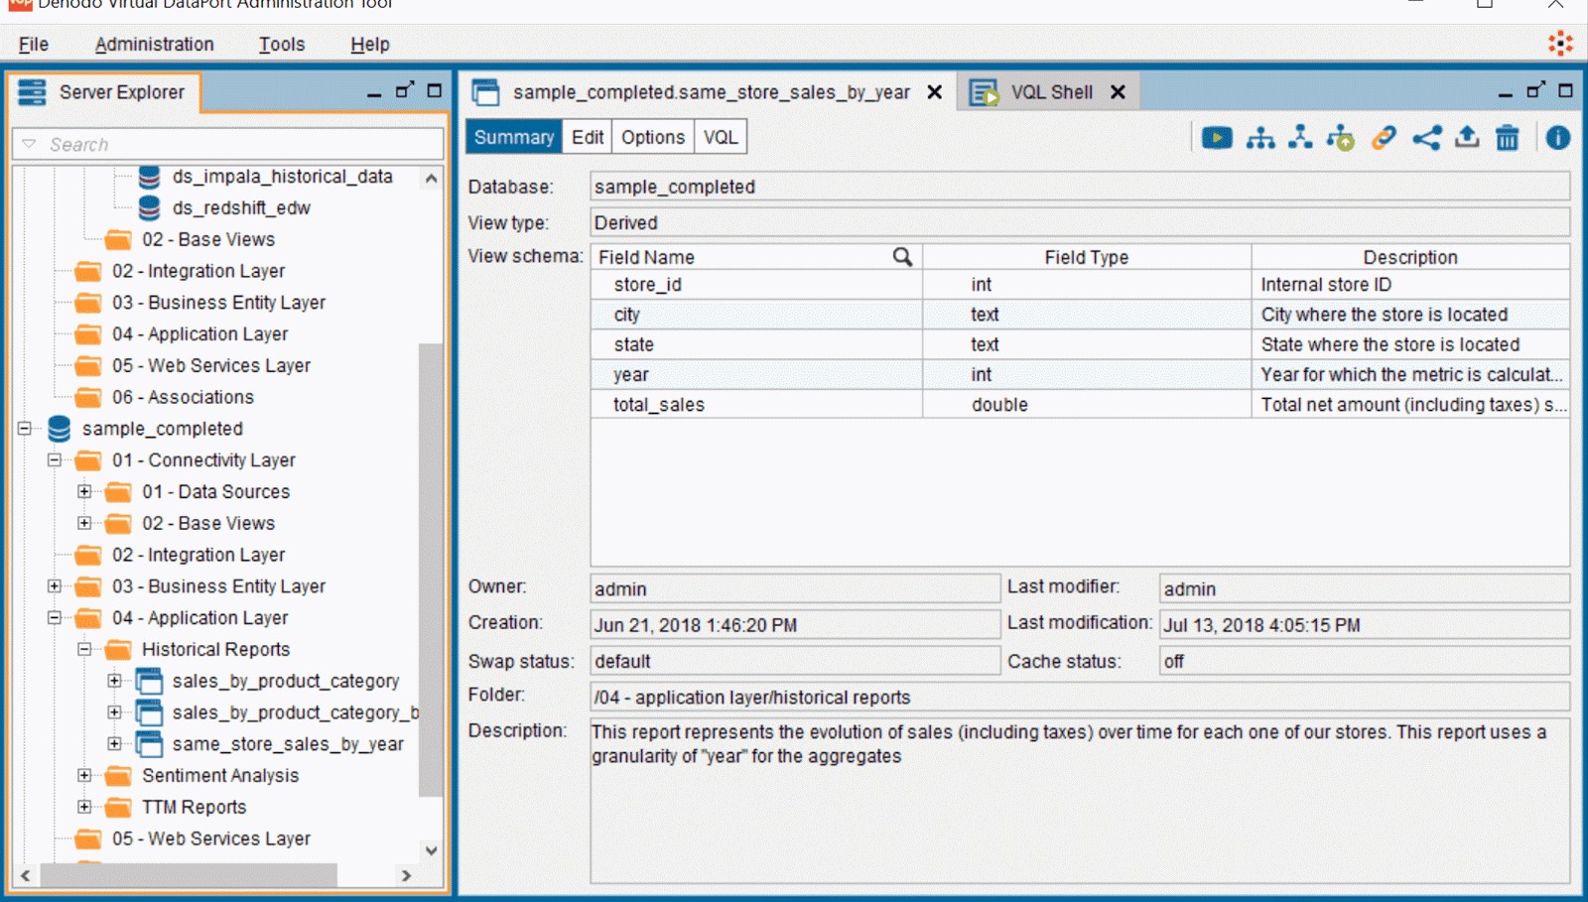Image resolution: width=1588 pixels, height=902 pixels.
Task: Click the Historical Reports folder icon
Action: 118,650
